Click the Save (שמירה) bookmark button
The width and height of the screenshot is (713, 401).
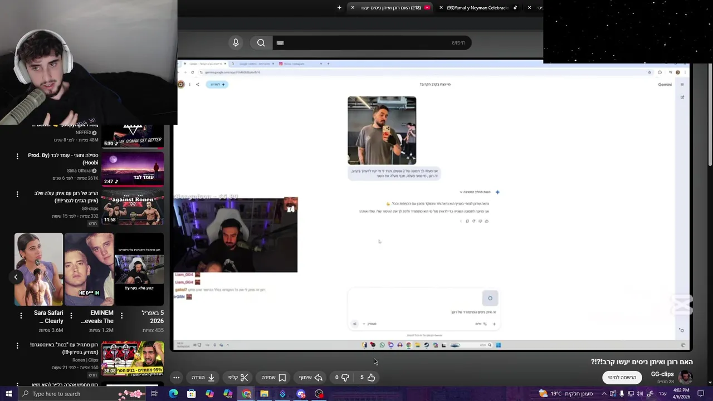click(274, 377)
